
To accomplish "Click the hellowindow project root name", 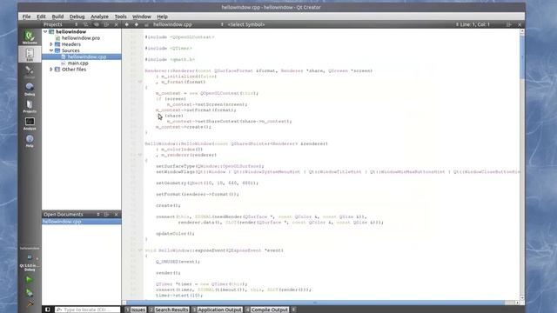I will (x=71, y=31).
